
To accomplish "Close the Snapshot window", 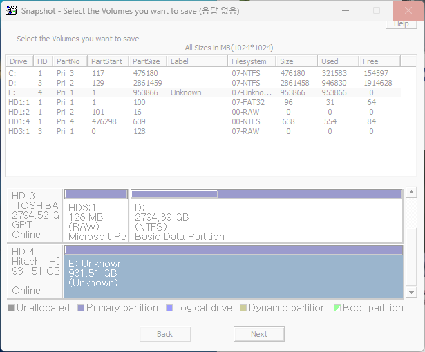I will (x=408, y=11).
